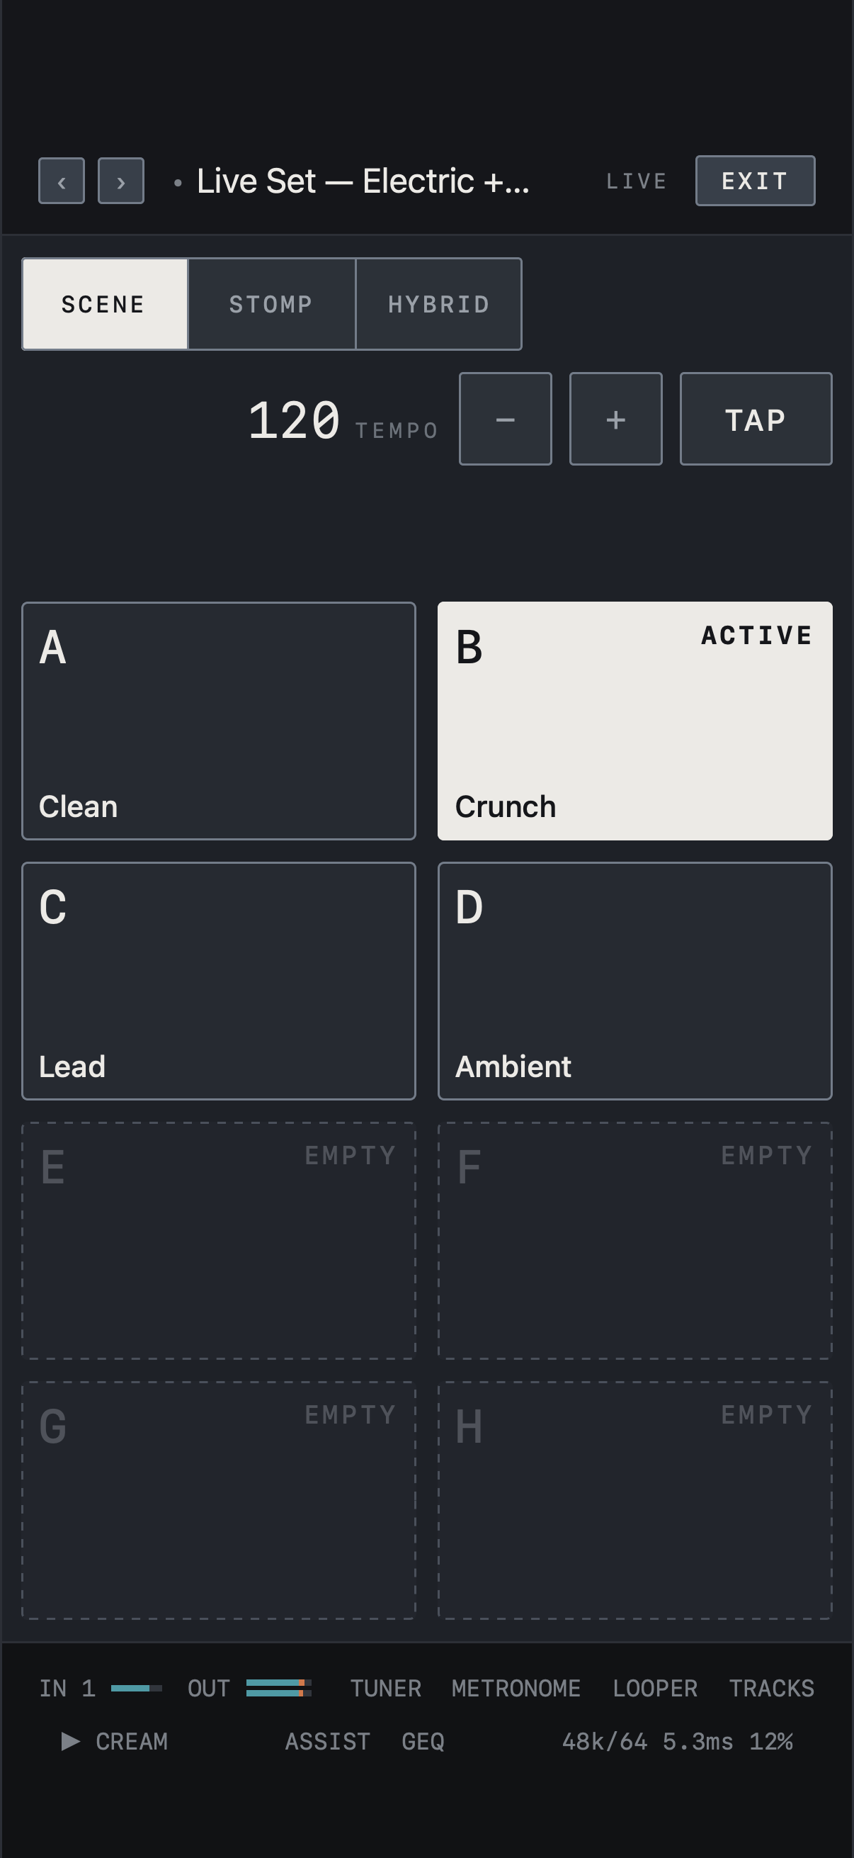The height and width of the screenshot is (1858, 854).
Task: Switch to the STOMP mode tab
Action: coord(272,305)
